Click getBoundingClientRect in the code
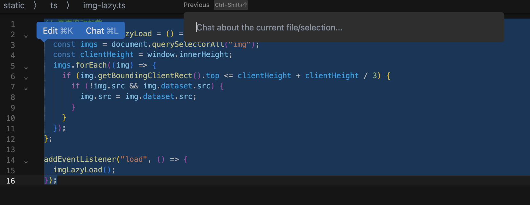 (145, 76)
